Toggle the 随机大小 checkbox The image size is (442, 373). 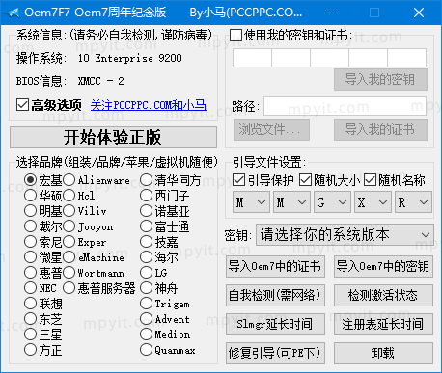305,180
